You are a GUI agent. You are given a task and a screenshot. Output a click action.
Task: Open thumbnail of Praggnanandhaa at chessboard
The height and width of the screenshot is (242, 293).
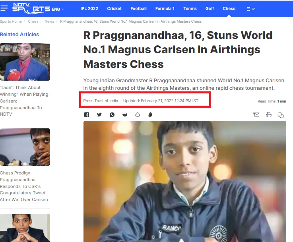[25, 147]
